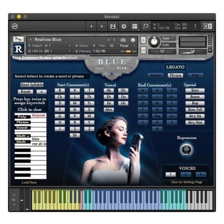Select start consonant Tr
Image resolution: width=224 pixels, height=224 pixels.
click(89, 103)
